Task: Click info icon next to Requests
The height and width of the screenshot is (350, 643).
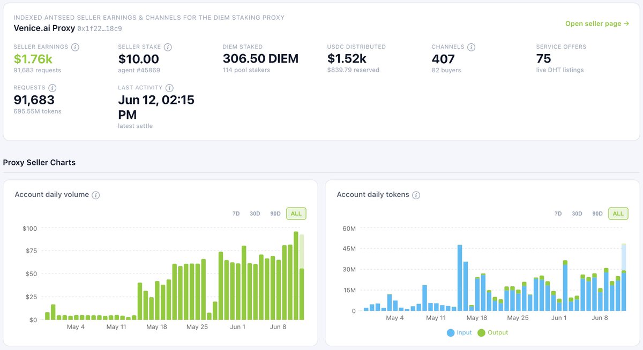Action: click(x=53, y=88)
